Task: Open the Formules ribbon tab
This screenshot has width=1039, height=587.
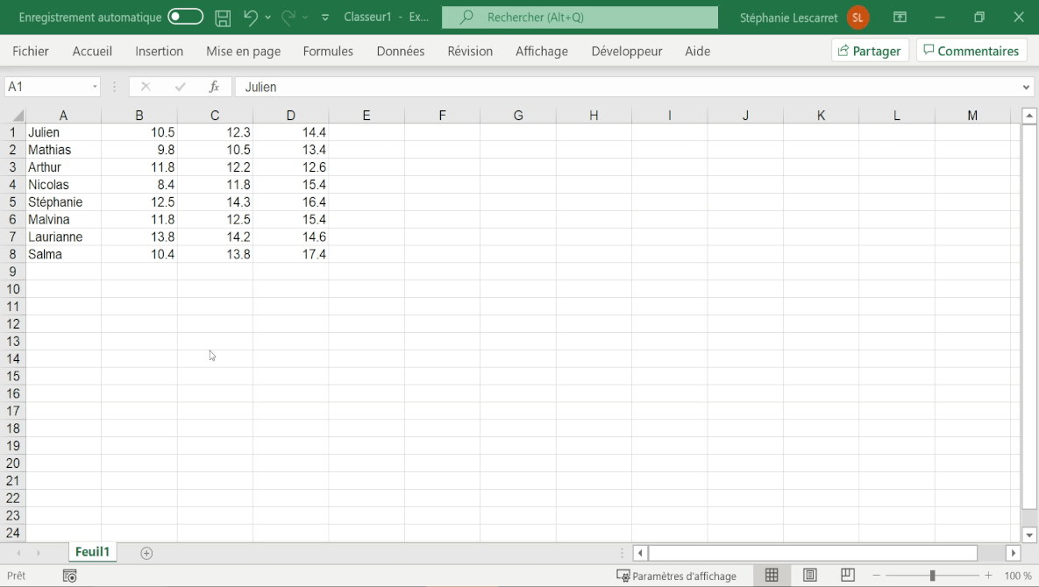Action: pyautogui.click(x=328, y=51)
